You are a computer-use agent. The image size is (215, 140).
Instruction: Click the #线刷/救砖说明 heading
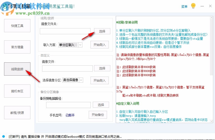pyautogui.click(x=127, y=22)
